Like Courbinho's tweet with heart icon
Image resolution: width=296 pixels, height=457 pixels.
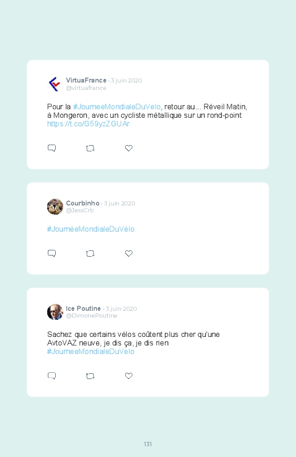[x=129, y=253]
